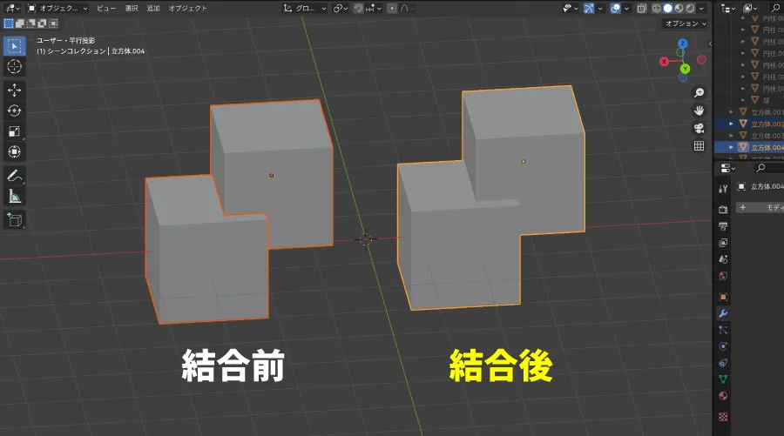Toggle X-ray display mode
Image resolution: width=784 pixels, height=436 pixels.
coord(641,8)
